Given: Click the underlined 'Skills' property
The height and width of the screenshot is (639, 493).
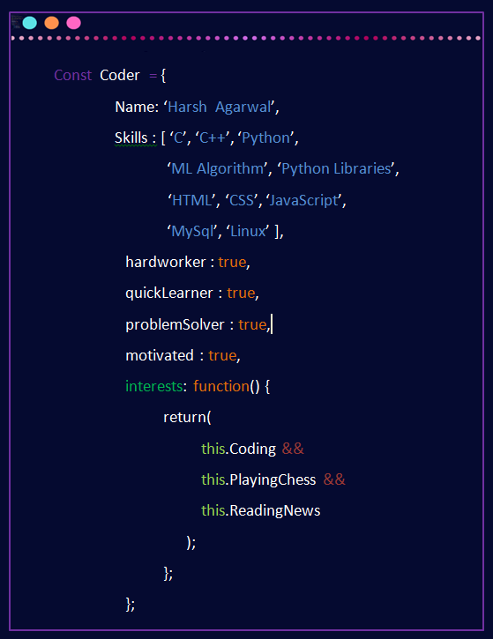Looking at the screenshot, I should (x=131, y=137).
